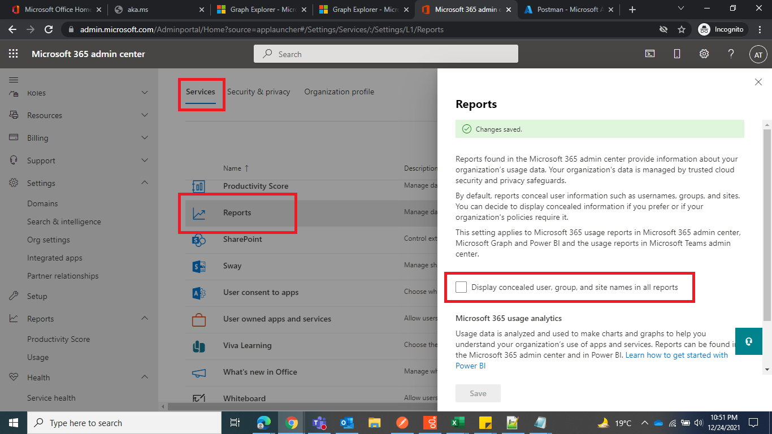The image size is (772, 434).
Task: Click inside the admin center search box
Action: point(386,54)
